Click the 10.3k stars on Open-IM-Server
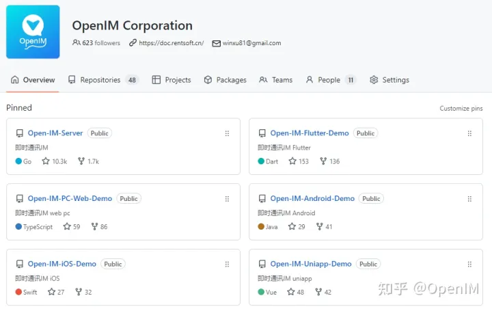 click(x=55, y=161)
